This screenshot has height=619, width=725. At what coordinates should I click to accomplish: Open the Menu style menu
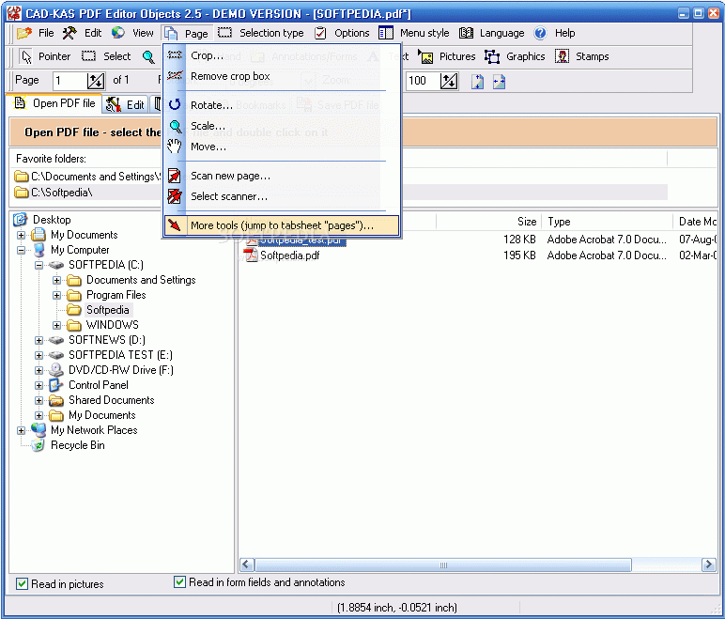point(414,33)
